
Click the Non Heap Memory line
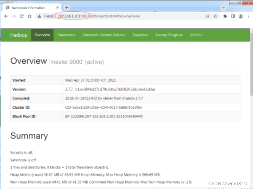(x=101, y=182)
